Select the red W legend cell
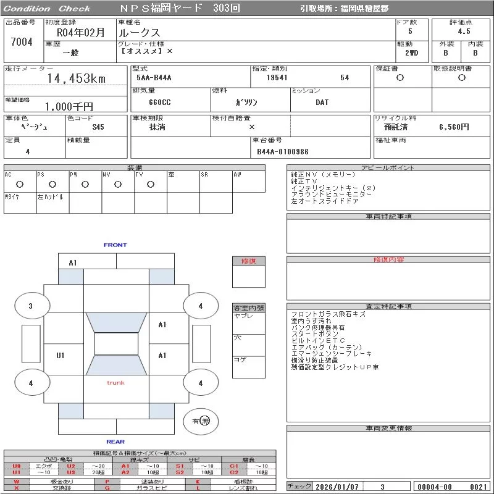 (x=17, y=481)
